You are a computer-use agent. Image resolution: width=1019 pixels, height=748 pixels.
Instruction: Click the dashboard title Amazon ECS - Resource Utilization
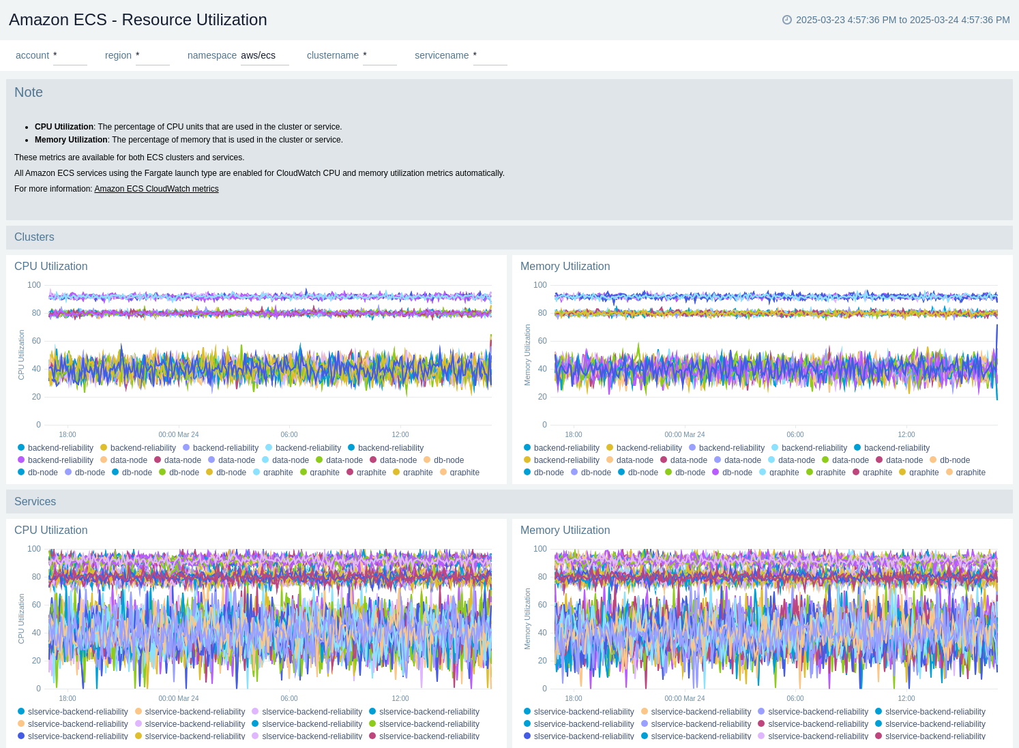pos(138,20)
